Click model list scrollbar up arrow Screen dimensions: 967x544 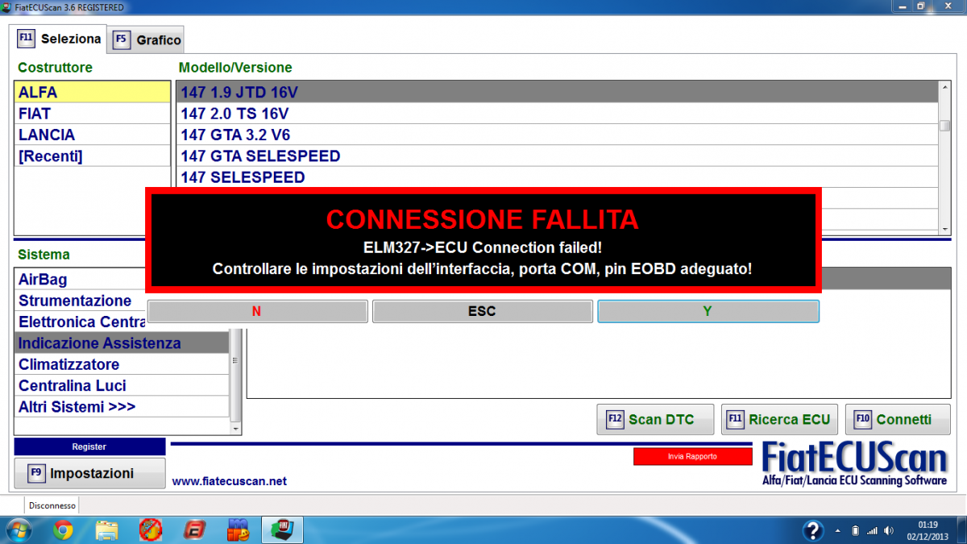pyautogui.click(x=944, y=88)
